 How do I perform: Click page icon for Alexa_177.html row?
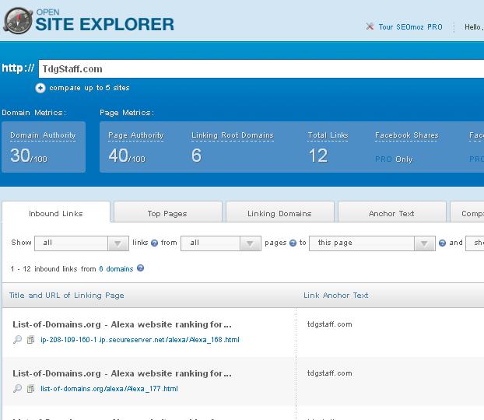tap(30, 389)
